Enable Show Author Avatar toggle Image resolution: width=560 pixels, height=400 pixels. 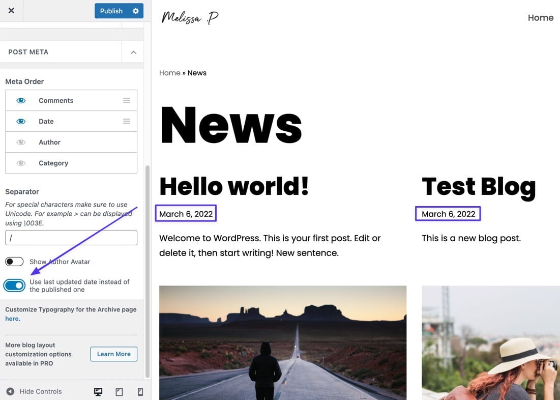(x=14, y=262)
